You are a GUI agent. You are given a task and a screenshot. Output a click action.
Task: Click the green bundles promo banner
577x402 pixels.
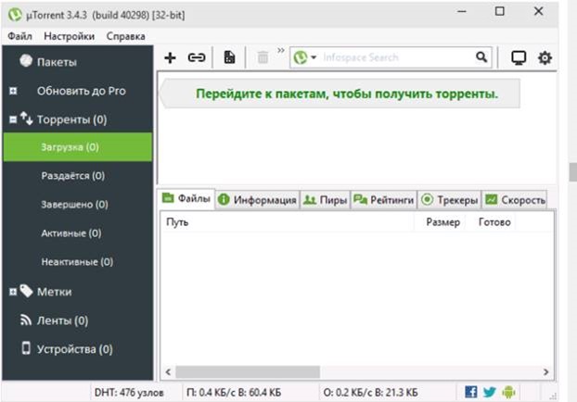pos(340,94)
